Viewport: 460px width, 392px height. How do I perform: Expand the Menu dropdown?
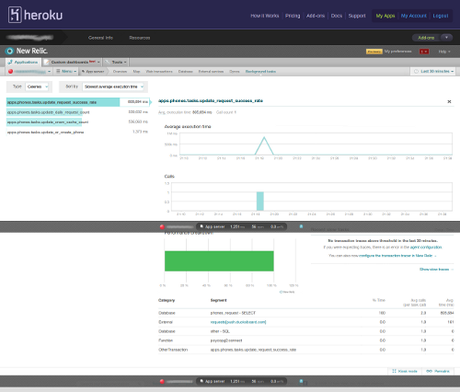tap(66, 71)
